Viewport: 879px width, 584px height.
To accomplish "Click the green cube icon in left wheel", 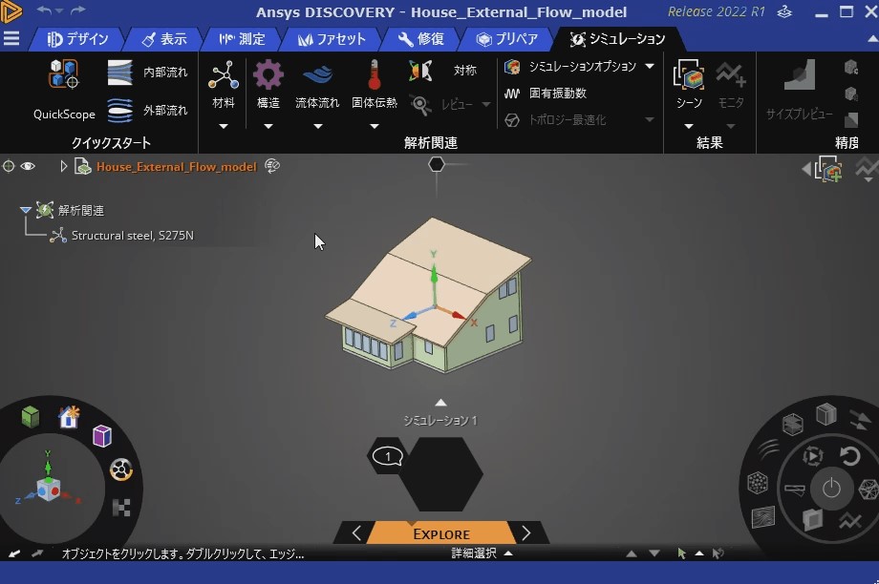I will tap(31, 417).
